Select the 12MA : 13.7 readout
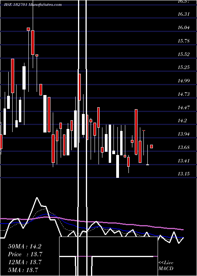197x276 pixels. click(x=25, y=262)
